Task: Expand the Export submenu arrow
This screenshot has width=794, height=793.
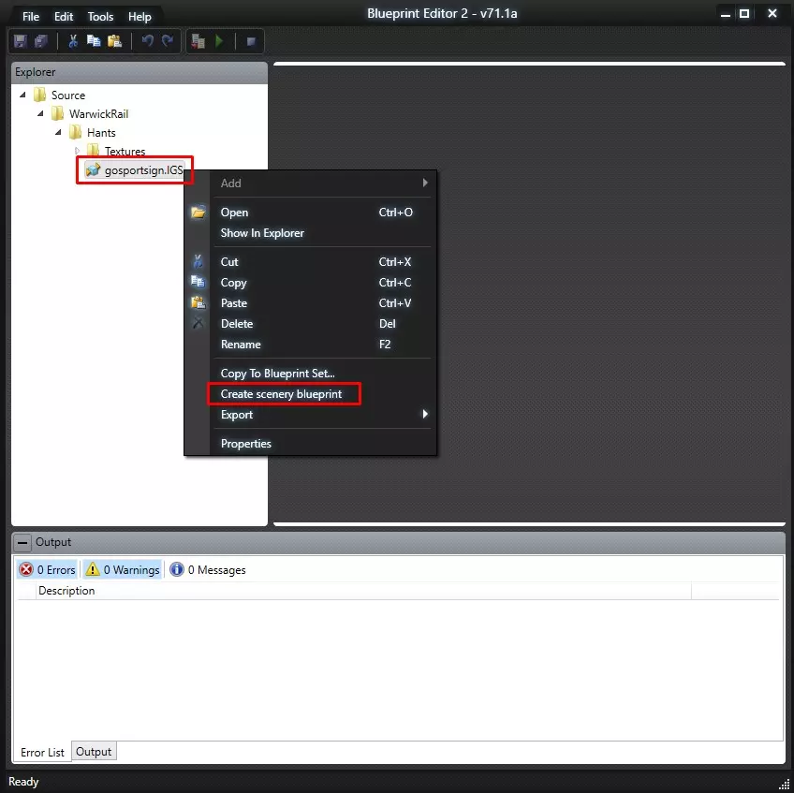Action: (x=425, y=414)
